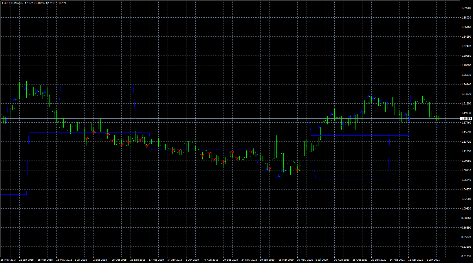Viewport: 473px width, 263px height.
Task: Click the 28 Oct 2018 date label
Action: click(x=119, y=260)
